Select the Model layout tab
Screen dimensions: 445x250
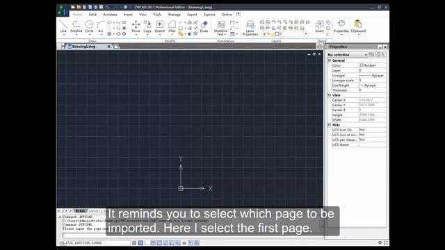(x=80, y=211)
